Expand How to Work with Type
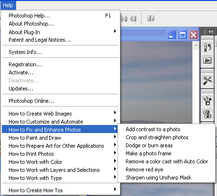The width and height of the screenshot is (217, 196). 60,178
